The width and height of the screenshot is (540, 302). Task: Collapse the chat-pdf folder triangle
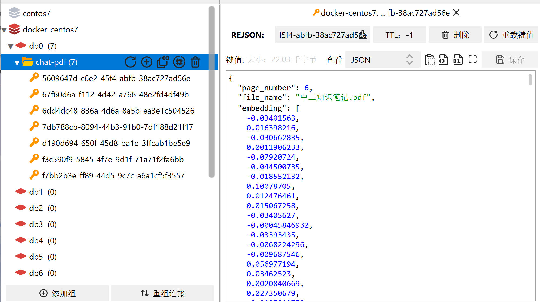click(x=17, y=62)
